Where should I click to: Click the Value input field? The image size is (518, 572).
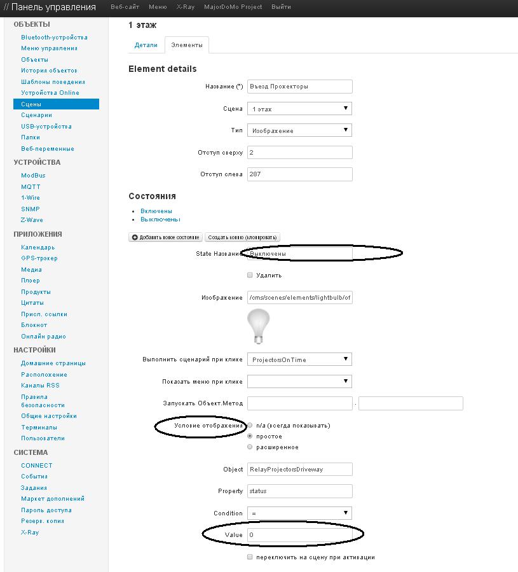click(x=299, y=535)
